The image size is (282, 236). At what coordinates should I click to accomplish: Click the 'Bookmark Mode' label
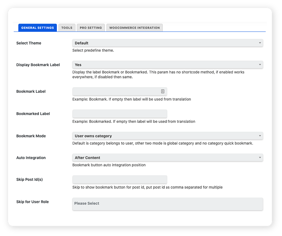[31, 136]
